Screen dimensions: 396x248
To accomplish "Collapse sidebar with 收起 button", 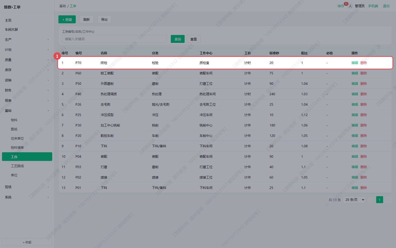I will click(27, 242).
